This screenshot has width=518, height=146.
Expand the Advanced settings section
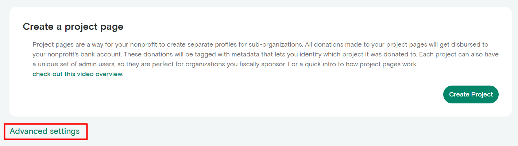click(x=45, y=131)
